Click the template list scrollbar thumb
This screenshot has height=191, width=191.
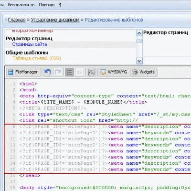pos(139,41)
